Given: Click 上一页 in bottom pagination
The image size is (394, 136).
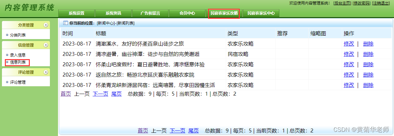Looking at the screenshot, I should [159, 131].
